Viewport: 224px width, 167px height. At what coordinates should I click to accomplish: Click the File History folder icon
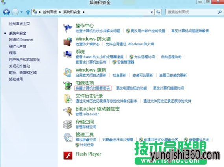point(68,99)
